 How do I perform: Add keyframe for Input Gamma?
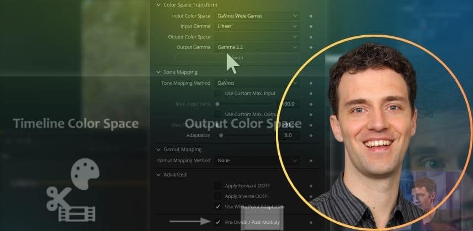311,26
